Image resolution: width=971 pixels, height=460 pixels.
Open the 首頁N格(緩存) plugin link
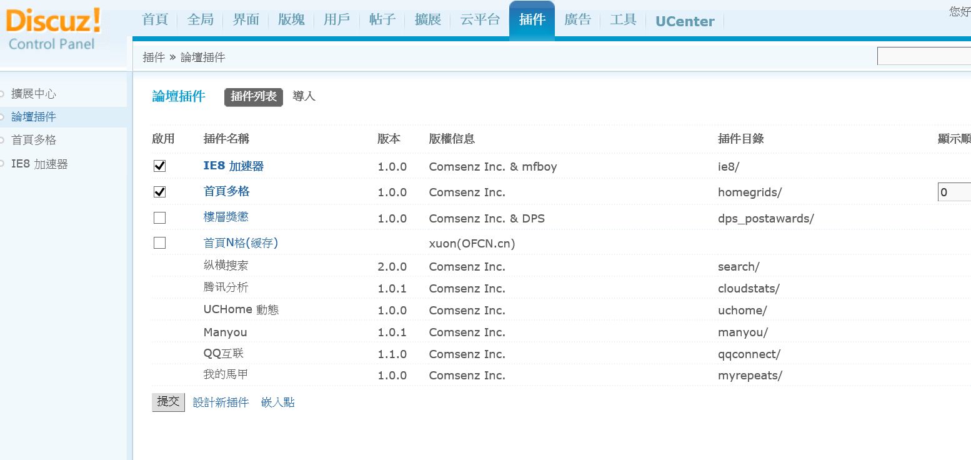tap(241, 243)
